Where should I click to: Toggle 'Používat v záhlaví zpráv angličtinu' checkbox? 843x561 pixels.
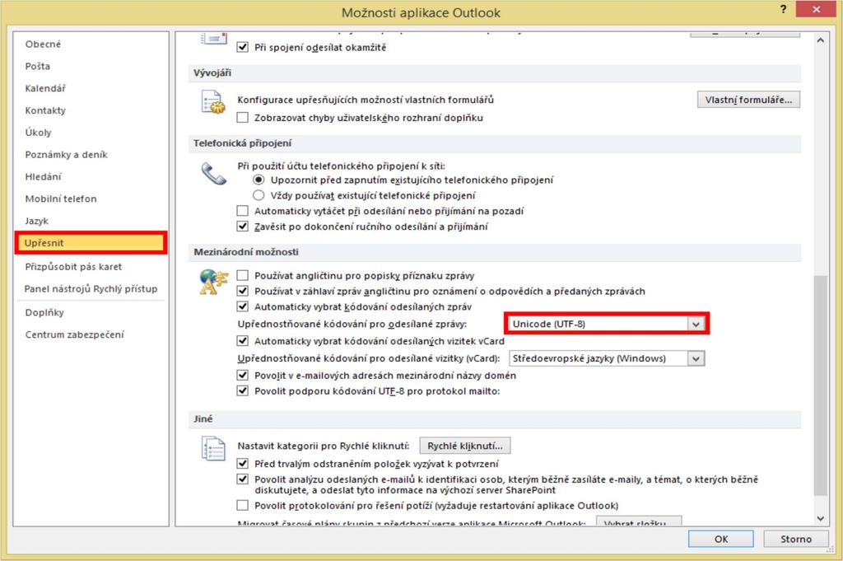point(243,291)
